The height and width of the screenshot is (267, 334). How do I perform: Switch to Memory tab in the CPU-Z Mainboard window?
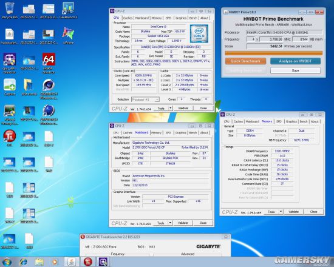pos(156,133)
